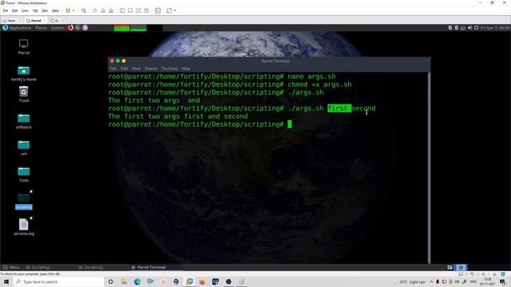
Task: Click the purple round launcher in top panel
Action: (85, 28)
